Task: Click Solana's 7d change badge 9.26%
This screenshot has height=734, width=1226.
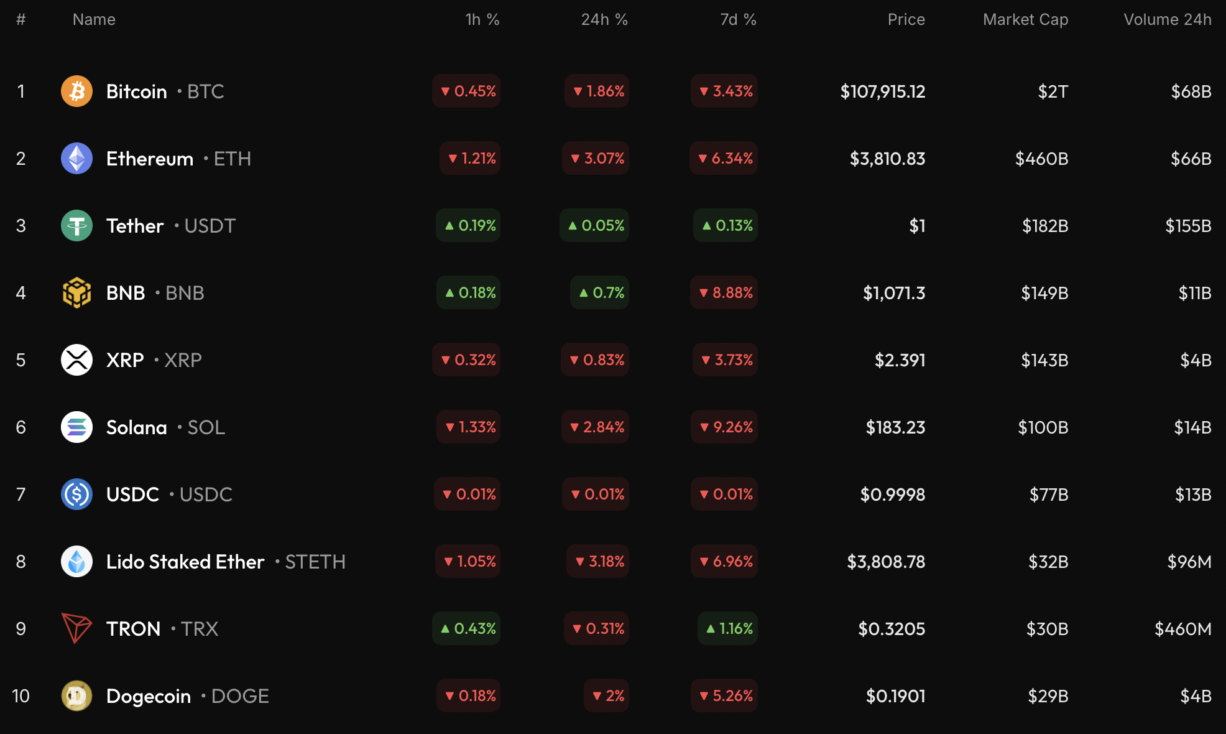Action: 724,427
